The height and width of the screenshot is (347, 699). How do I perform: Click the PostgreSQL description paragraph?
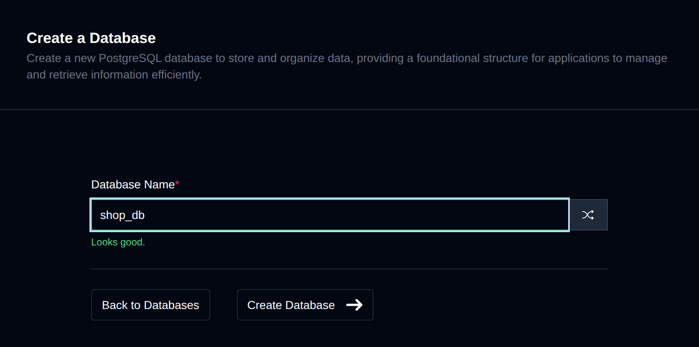point(347,66)
